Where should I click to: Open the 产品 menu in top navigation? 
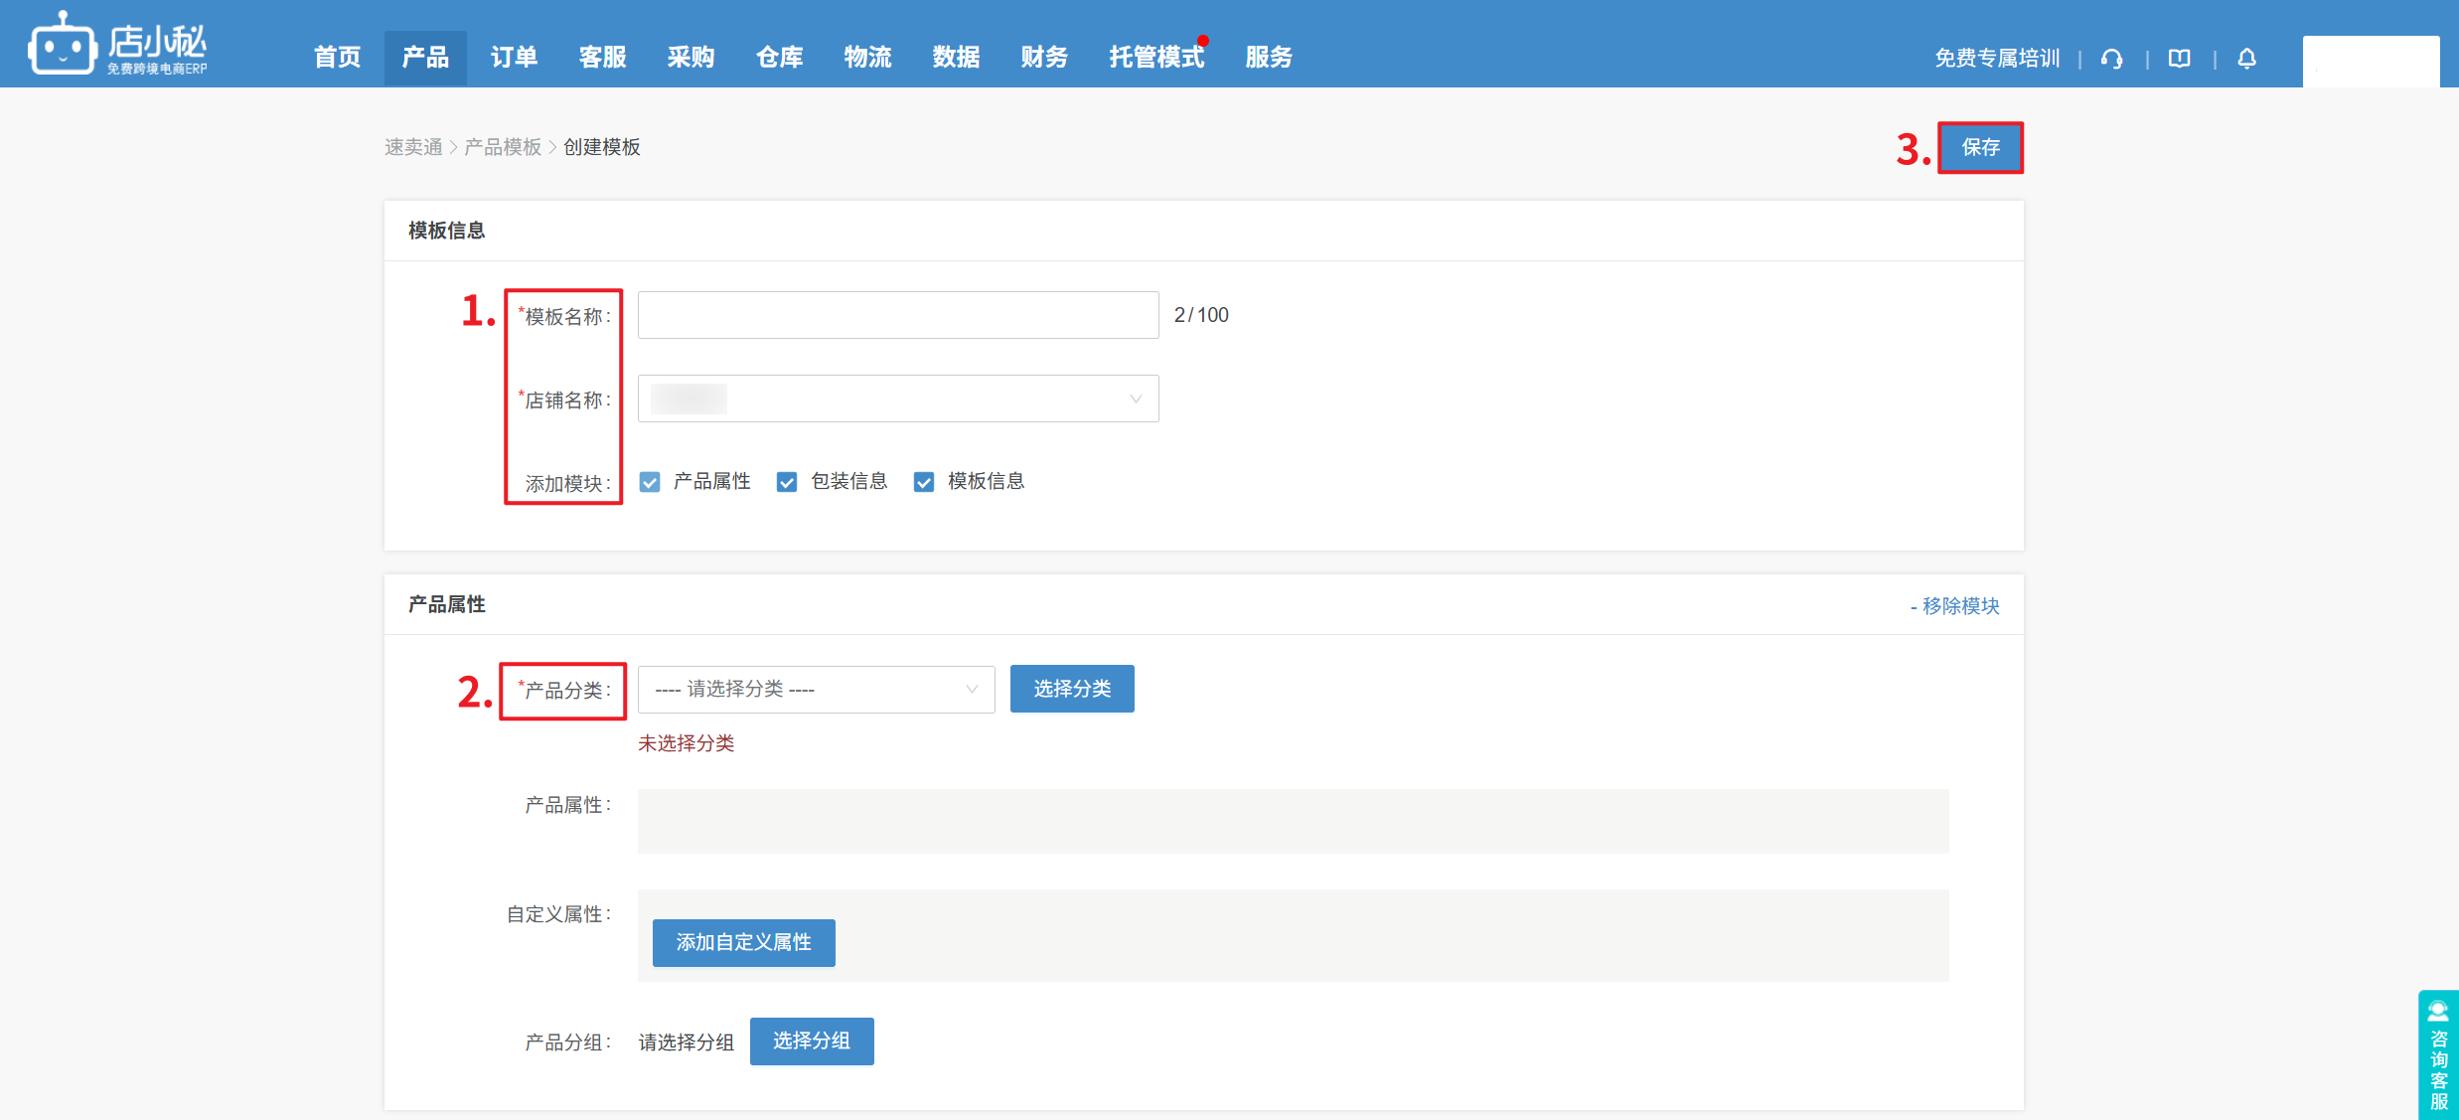pyautogui.click(x=425, y=58)
